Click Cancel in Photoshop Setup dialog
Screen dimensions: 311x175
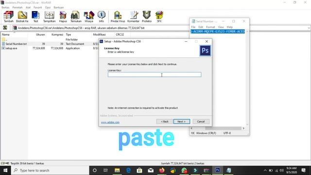tap(201, 122)
